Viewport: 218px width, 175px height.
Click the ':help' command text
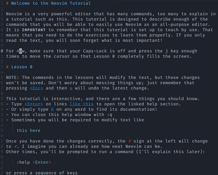[23, 162]
